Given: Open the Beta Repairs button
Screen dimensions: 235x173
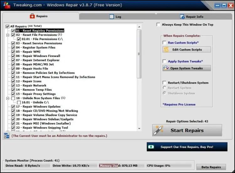Looking at the screenshot, I should 211,167.
